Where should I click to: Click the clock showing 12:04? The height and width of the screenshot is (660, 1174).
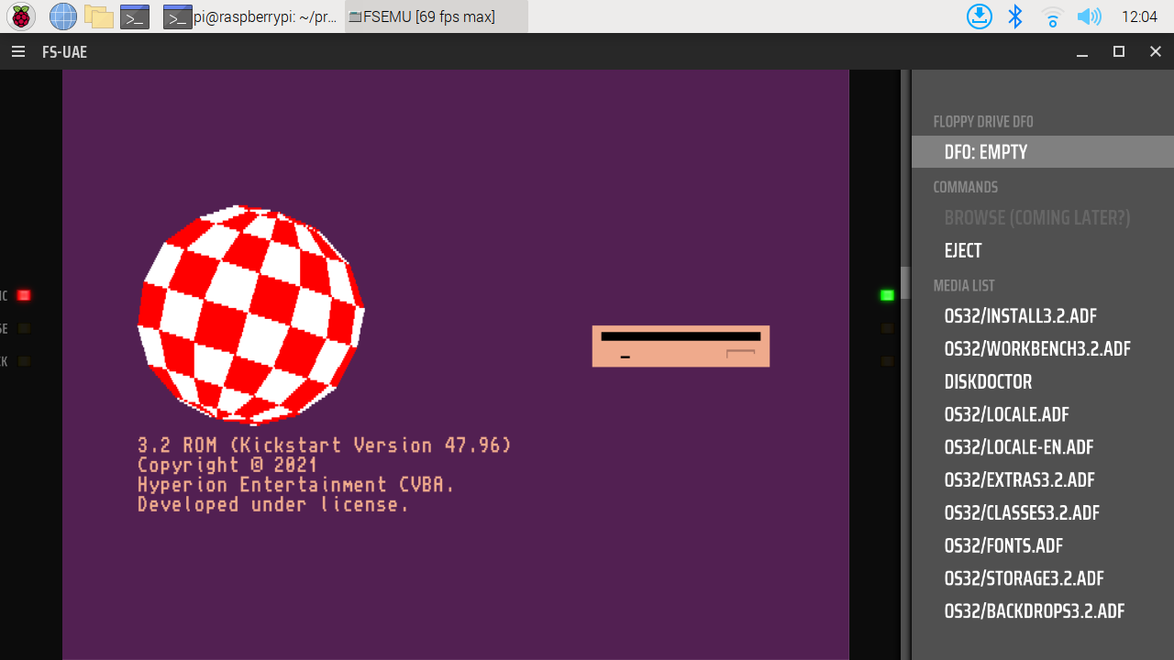pos(1139,16)
